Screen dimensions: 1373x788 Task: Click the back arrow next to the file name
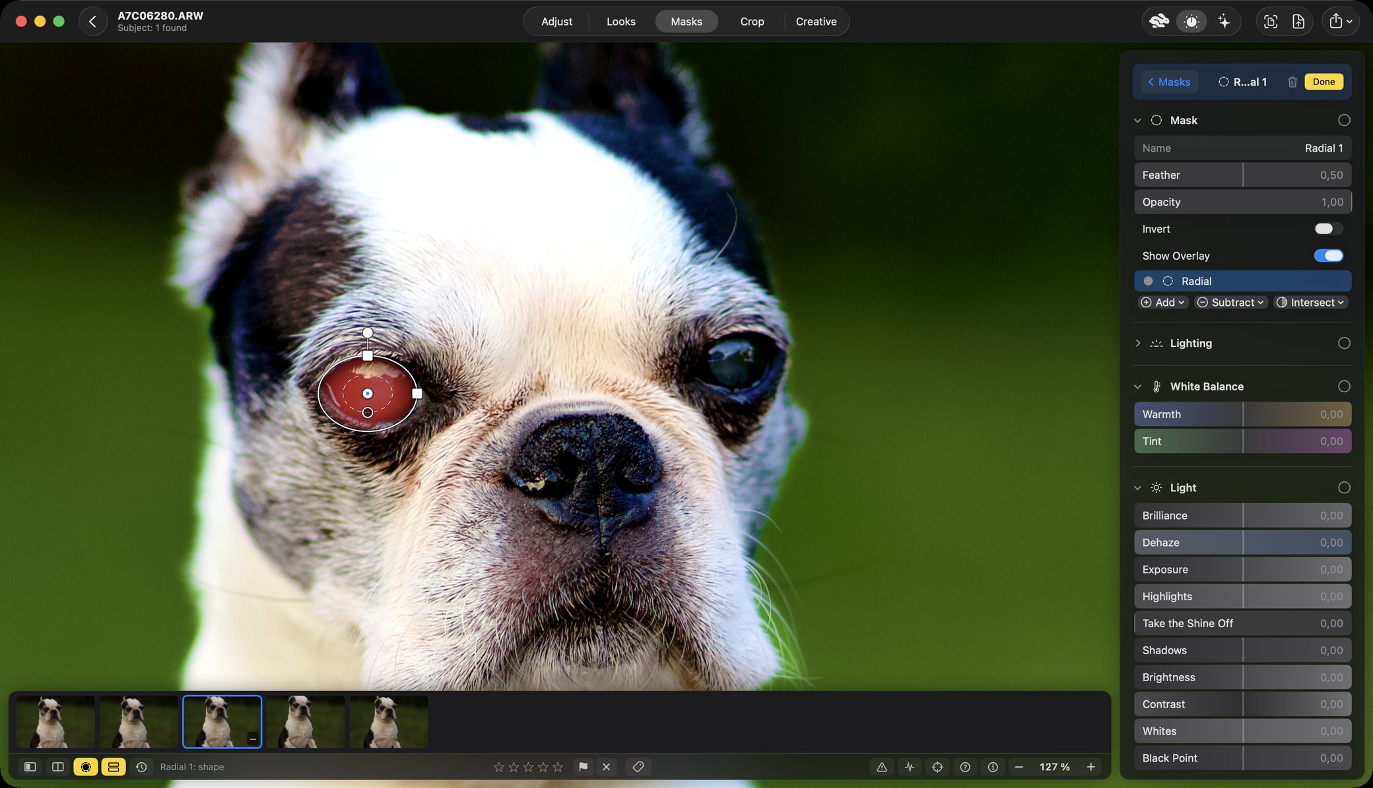pyautogui.click(x=92, y=22)
